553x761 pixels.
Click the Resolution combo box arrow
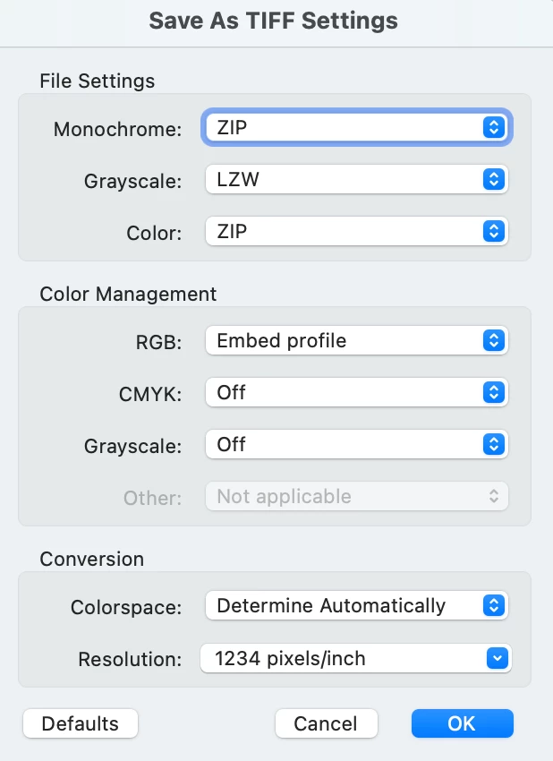pos(496,660)
